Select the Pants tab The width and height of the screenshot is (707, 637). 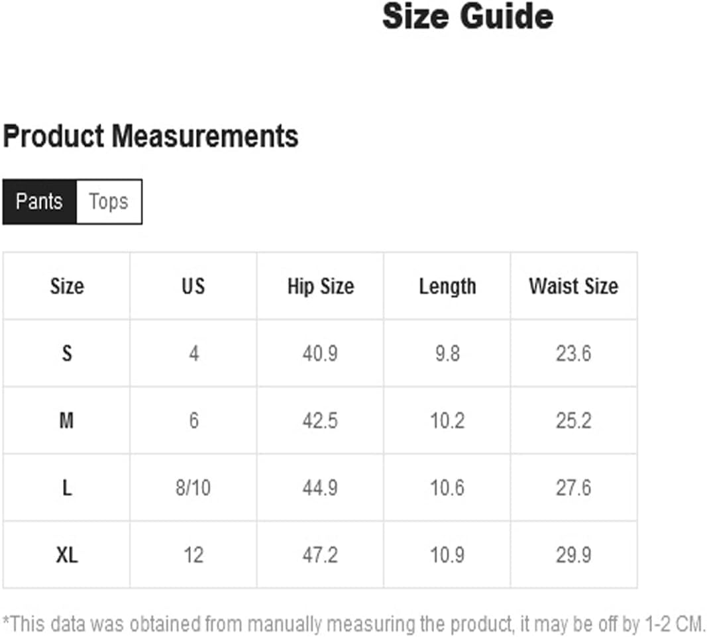click(x=39, y=202)
